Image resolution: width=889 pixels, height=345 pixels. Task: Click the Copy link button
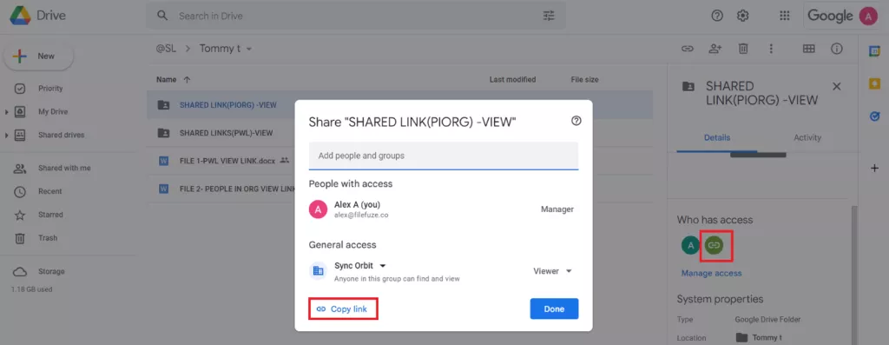342,309
